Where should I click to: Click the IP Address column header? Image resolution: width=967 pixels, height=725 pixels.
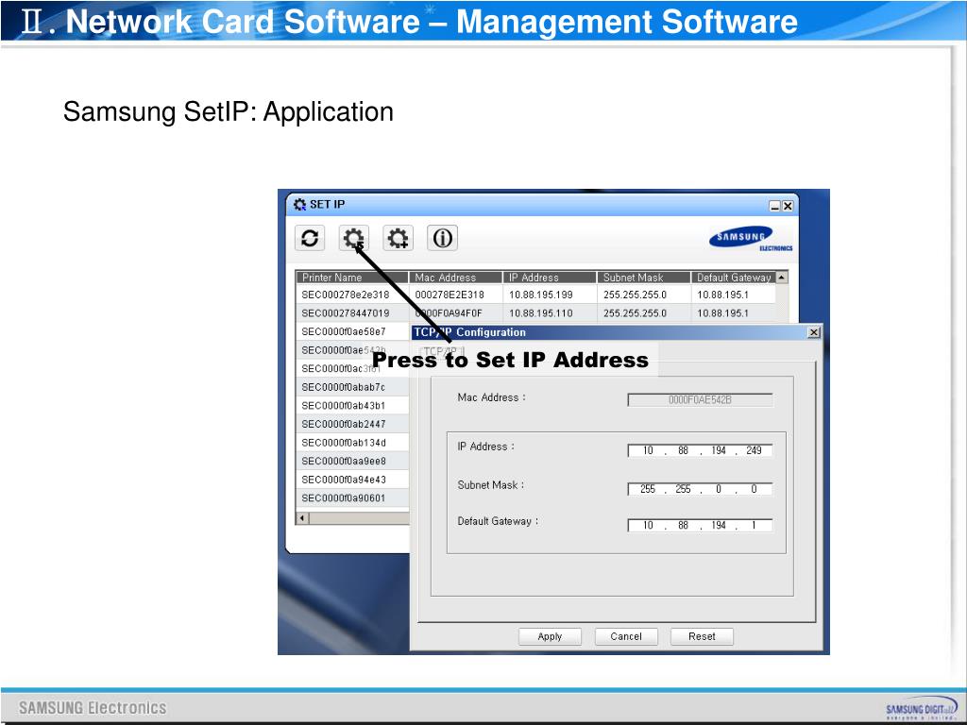point(550,278)
